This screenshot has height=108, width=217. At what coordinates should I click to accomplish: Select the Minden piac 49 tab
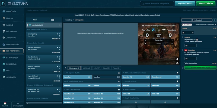[74, 68]
